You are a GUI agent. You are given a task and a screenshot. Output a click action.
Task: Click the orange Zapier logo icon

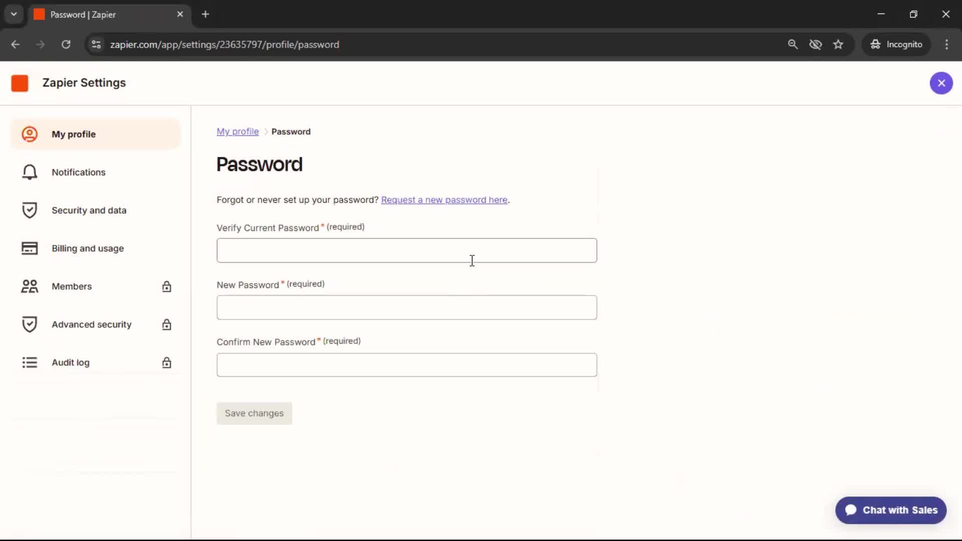(x=20, y=83)
